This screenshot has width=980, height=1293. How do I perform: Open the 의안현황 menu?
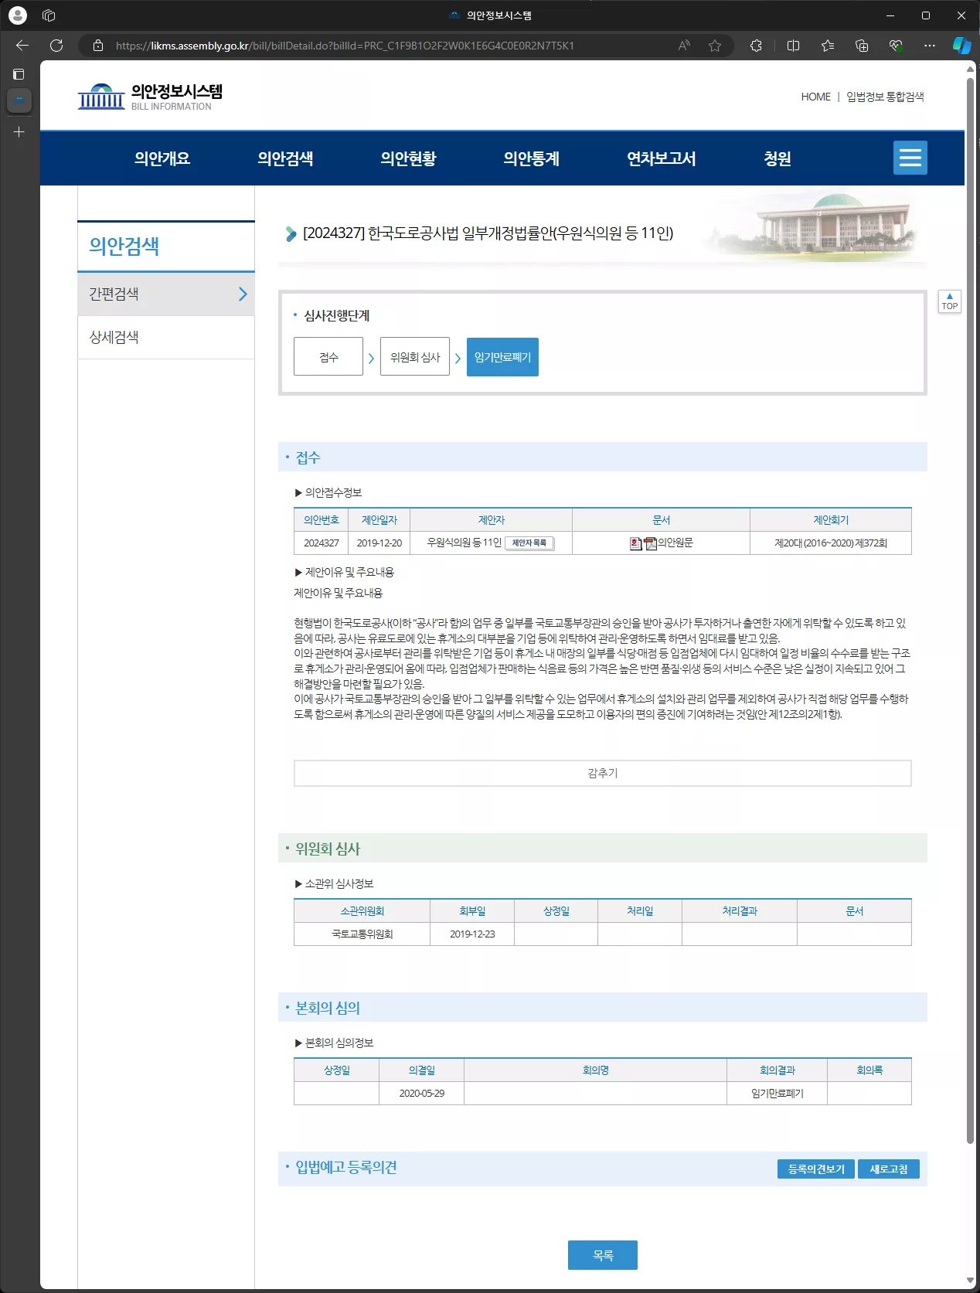(x=408, y=158)
